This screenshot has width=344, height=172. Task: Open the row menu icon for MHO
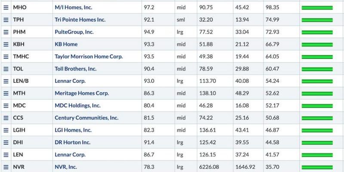[6, 7]
